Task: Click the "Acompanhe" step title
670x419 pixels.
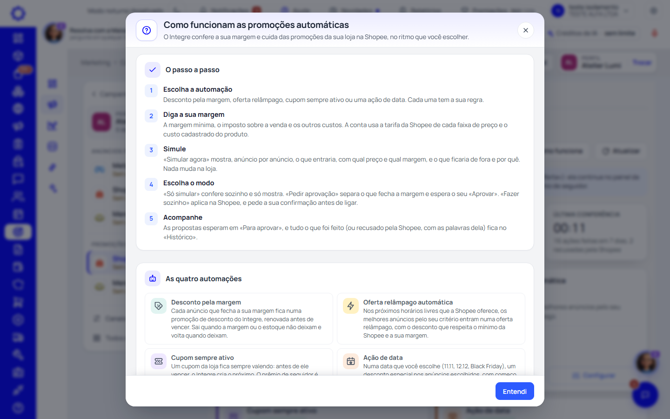Action: pyautogui.click(x=183, y=217)
